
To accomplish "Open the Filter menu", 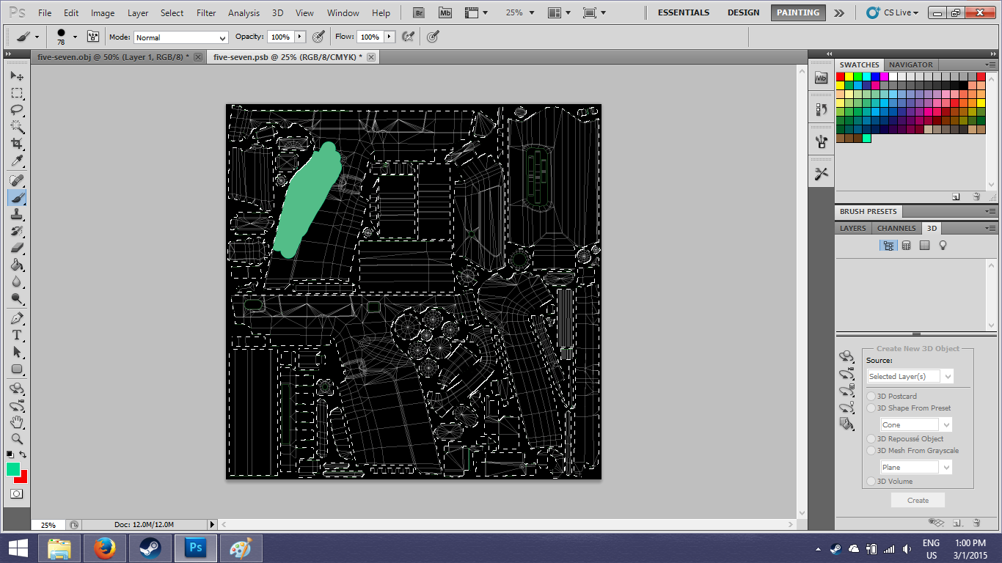I will tap(206, 12).
